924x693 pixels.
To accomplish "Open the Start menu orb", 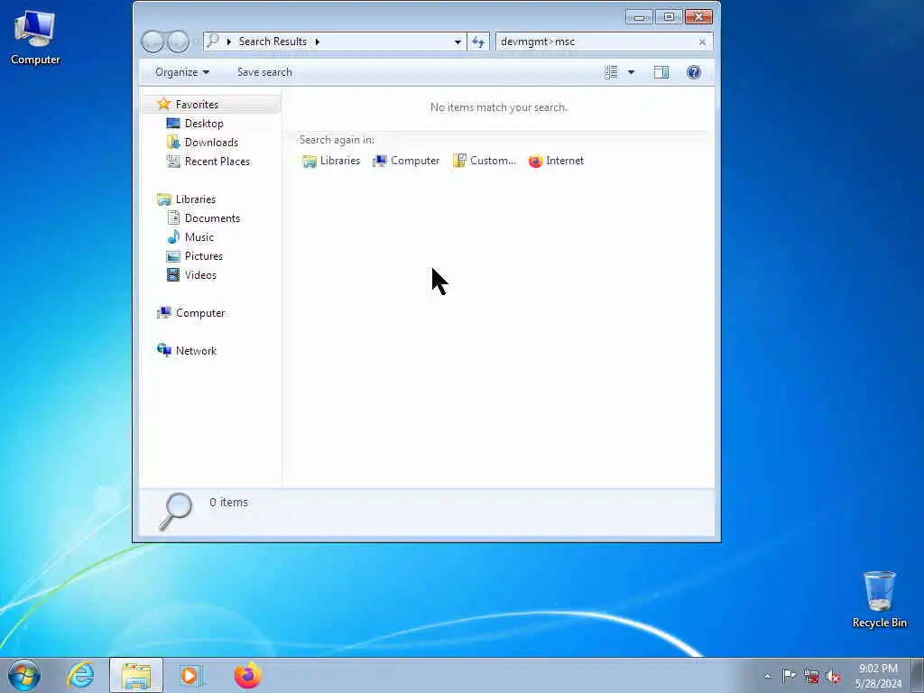I will coord(24,675).
